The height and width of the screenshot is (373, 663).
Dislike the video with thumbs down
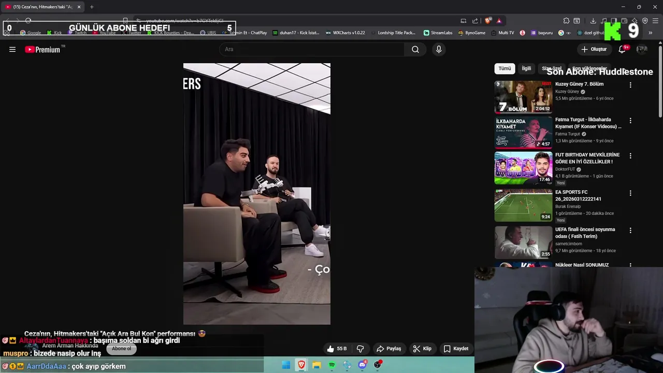[x=361, y=349]
